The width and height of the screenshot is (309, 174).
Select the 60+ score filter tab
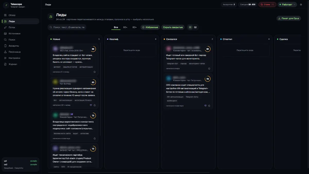coord(125,27)
